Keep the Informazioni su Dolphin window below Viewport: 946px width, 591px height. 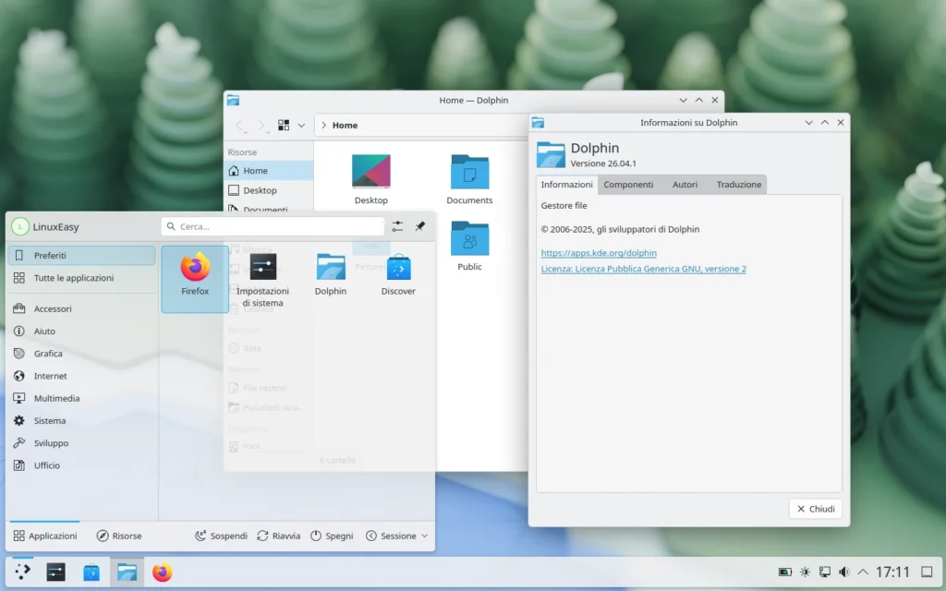tap(808, 123)
